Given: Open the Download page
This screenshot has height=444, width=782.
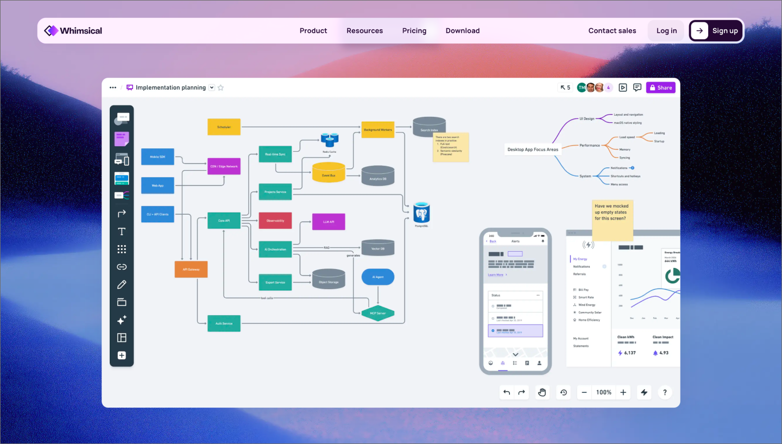Looking at the screenshot, I should [x=463, y=30].
